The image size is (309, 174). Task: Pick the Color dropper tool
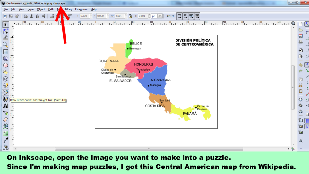click(6, 140)
